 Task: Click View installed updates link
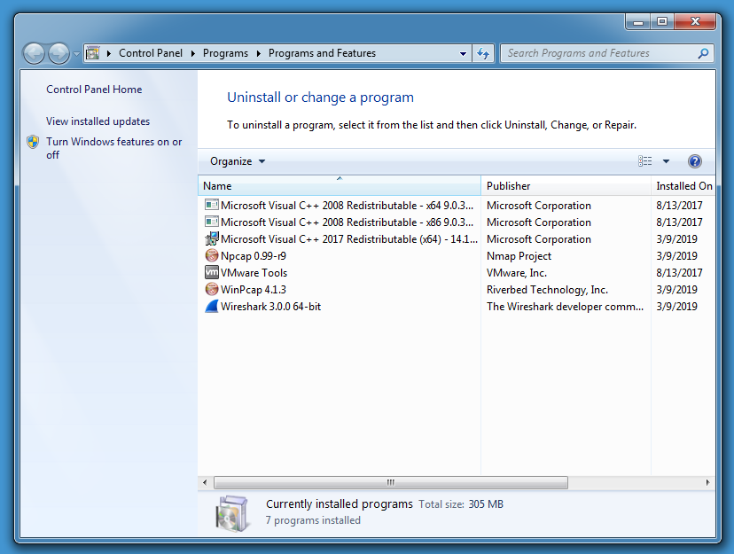tap(98, 121)
